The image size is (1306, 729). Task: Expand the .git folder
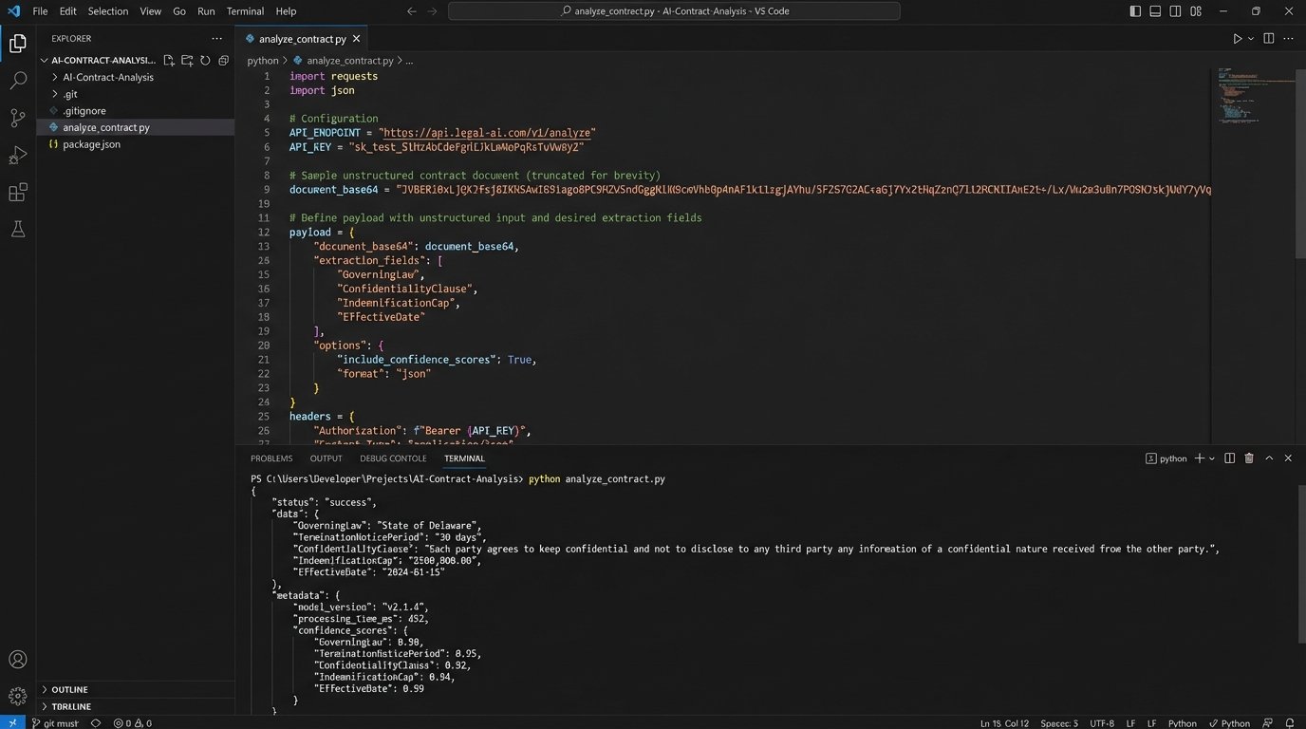(70, 94)
